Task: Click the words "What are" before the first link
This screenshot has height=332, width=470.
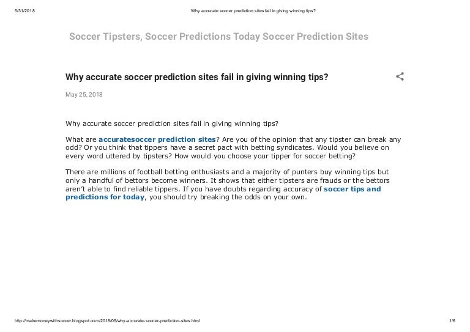Action: tap(81, 139)
